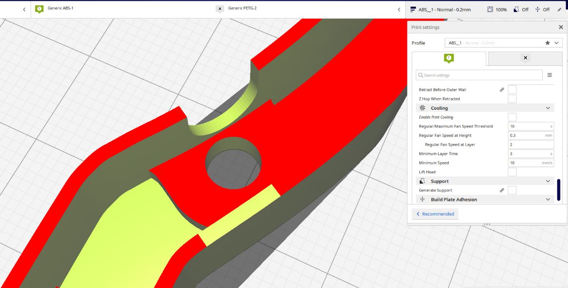
Task: Collapse the Cooling section using its chevron
Action: pos(548,108)
